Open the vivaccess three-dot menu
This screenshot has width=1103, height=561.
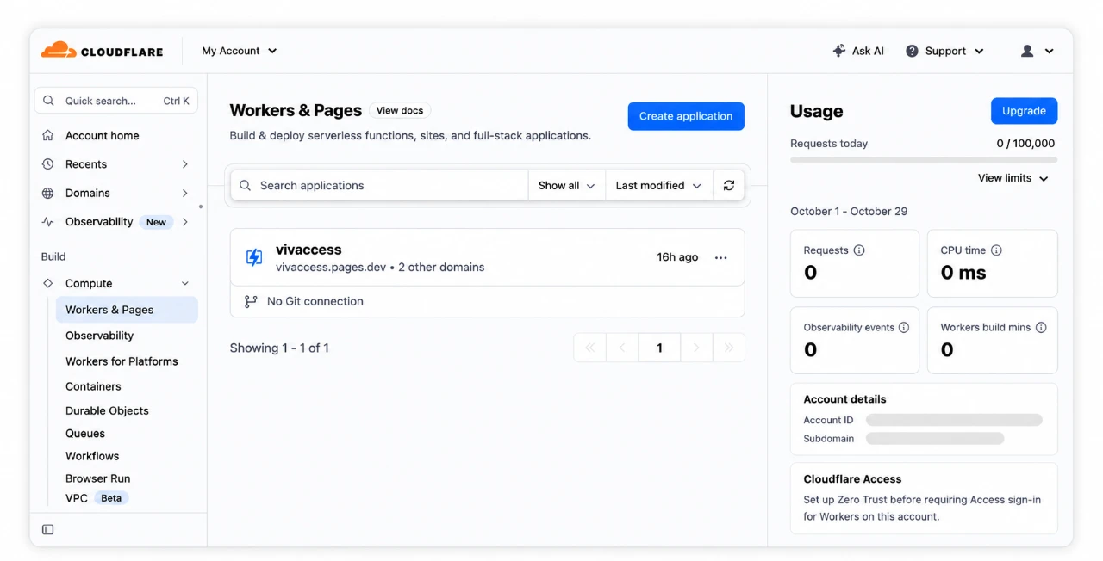721,257
